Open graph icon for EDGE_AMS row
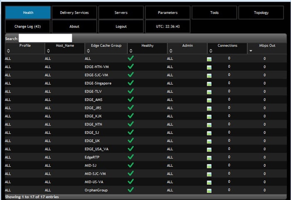Viewport: 291px width, 200px height. click(x=209, y=100)
